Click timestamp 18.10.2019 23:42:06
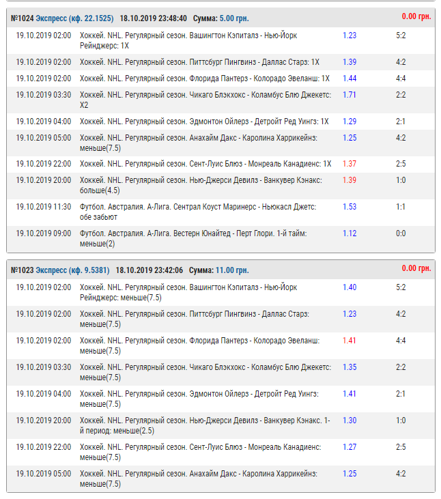Screen dimensions: 441x499 (150, 270)
